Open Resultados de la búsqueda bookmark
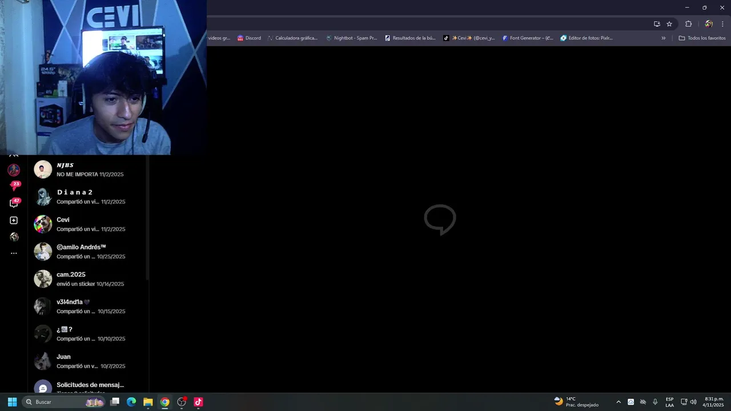731x411 pixels. (x=410, y=38)
